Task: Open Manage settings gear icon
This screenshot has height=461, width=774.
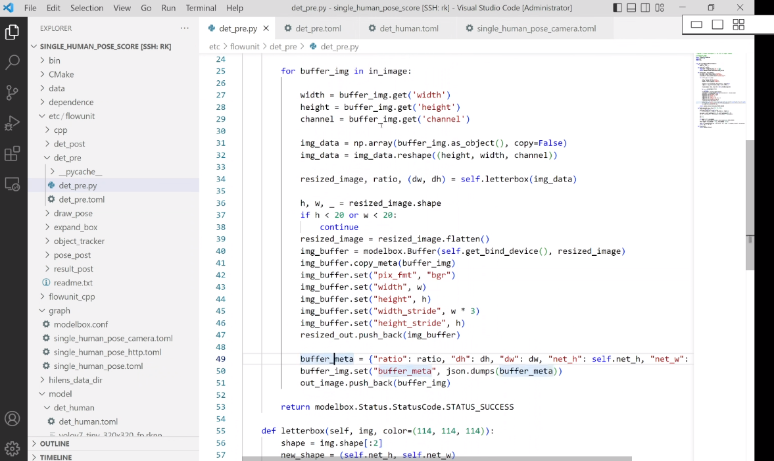Action: (12, 449)
